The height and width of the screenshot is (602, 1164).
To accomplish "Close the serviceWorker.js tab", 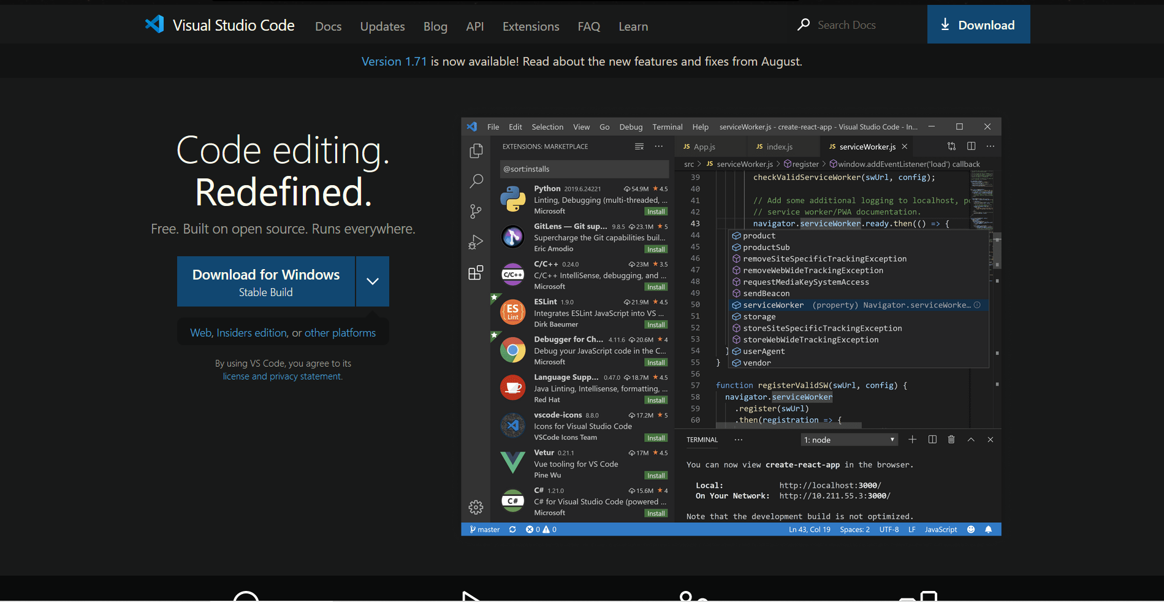I will coord(904,147).
